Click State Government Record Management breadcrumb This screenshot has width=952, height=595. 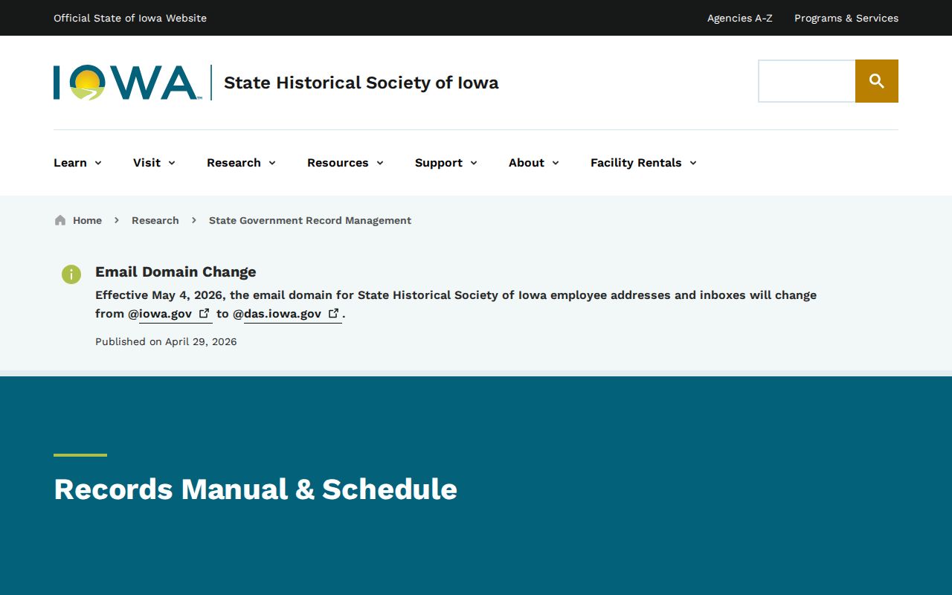coord(310,220)
